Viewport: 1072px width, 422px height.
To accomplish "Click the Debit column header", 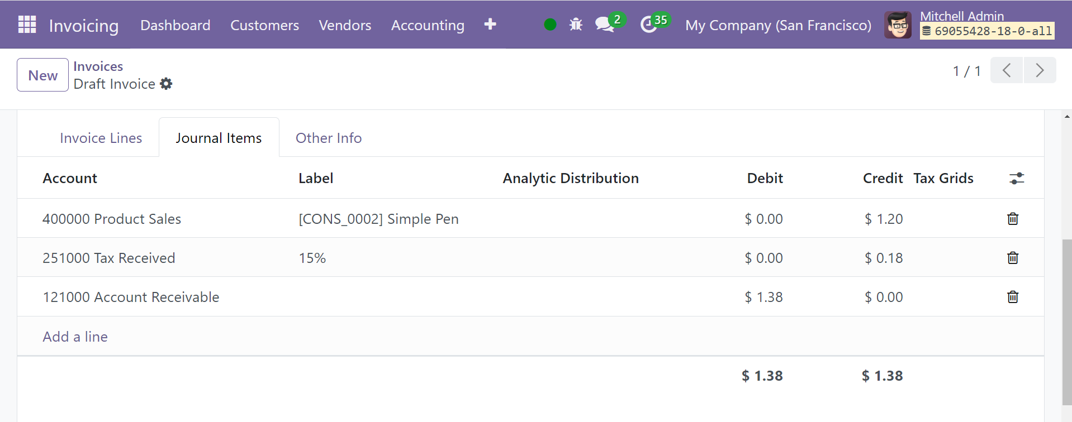I will [x=765, y=178].
